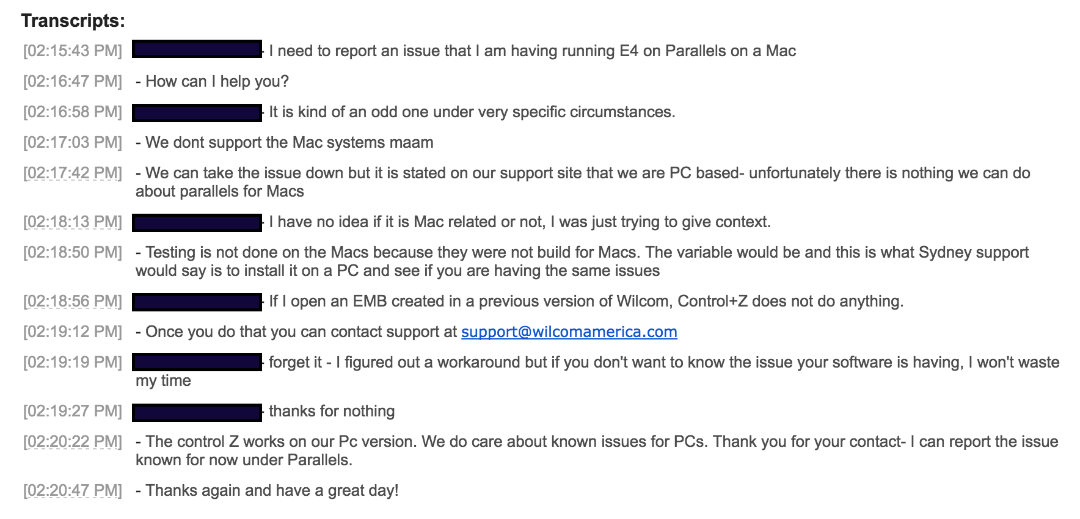Click the "forget it - I figured out a workaround" message
Screen dimensions: 1080x519
tap(663, 362)
